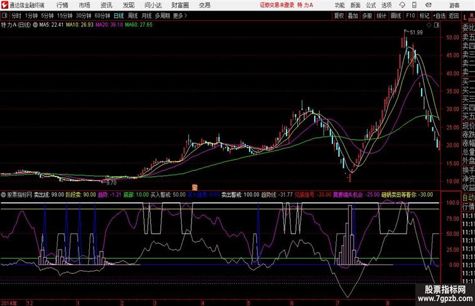Click the 统计 toolbar button
Viewport: 475px width, 306px height.
(x=381, y=16)
